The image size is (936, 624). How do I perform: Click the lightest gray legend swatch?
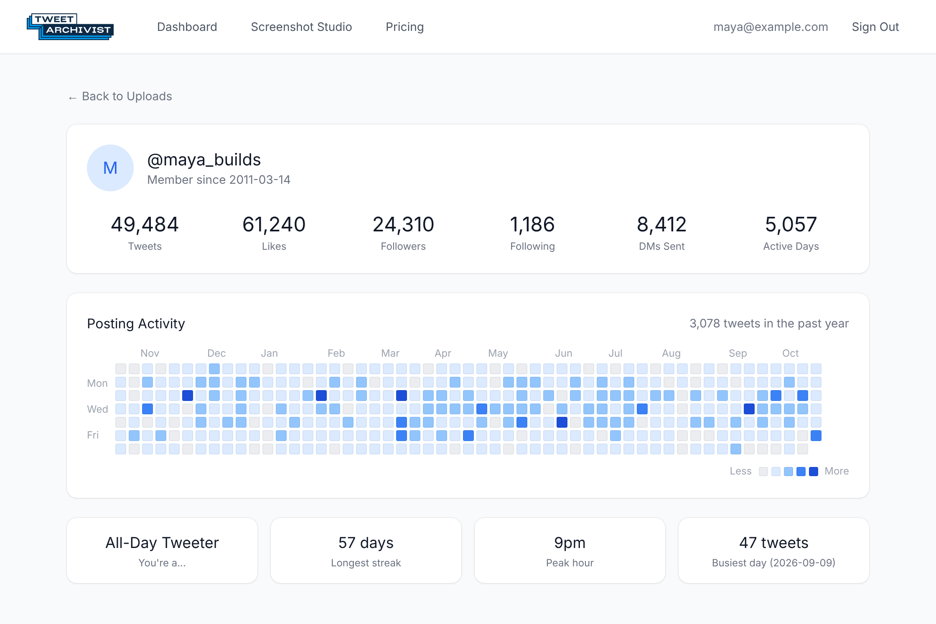[x=763, y=472]
